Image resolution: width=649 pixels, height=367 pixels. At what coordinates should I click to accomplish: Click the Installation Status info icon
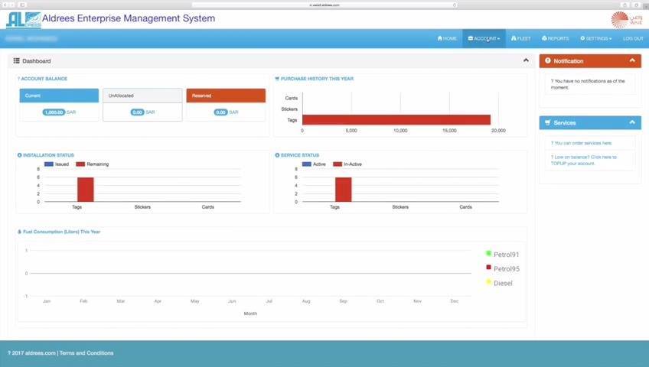coord(19,155)
